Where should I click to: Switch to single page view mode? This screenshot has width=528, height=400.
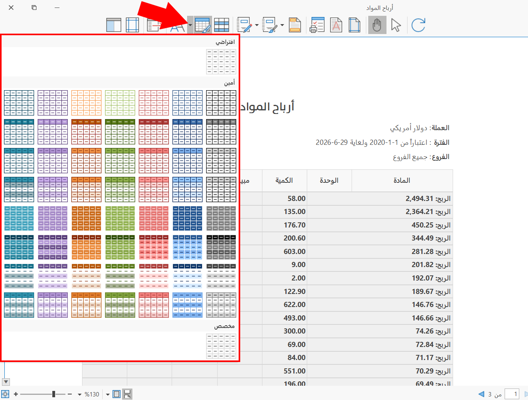[117, 394]
